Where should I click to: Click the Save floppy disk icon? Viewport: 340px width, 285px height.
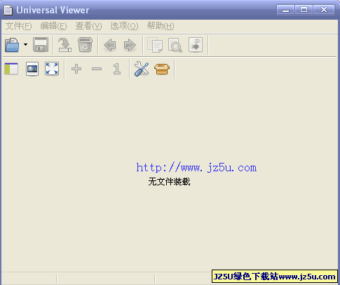tap(41, 45)
